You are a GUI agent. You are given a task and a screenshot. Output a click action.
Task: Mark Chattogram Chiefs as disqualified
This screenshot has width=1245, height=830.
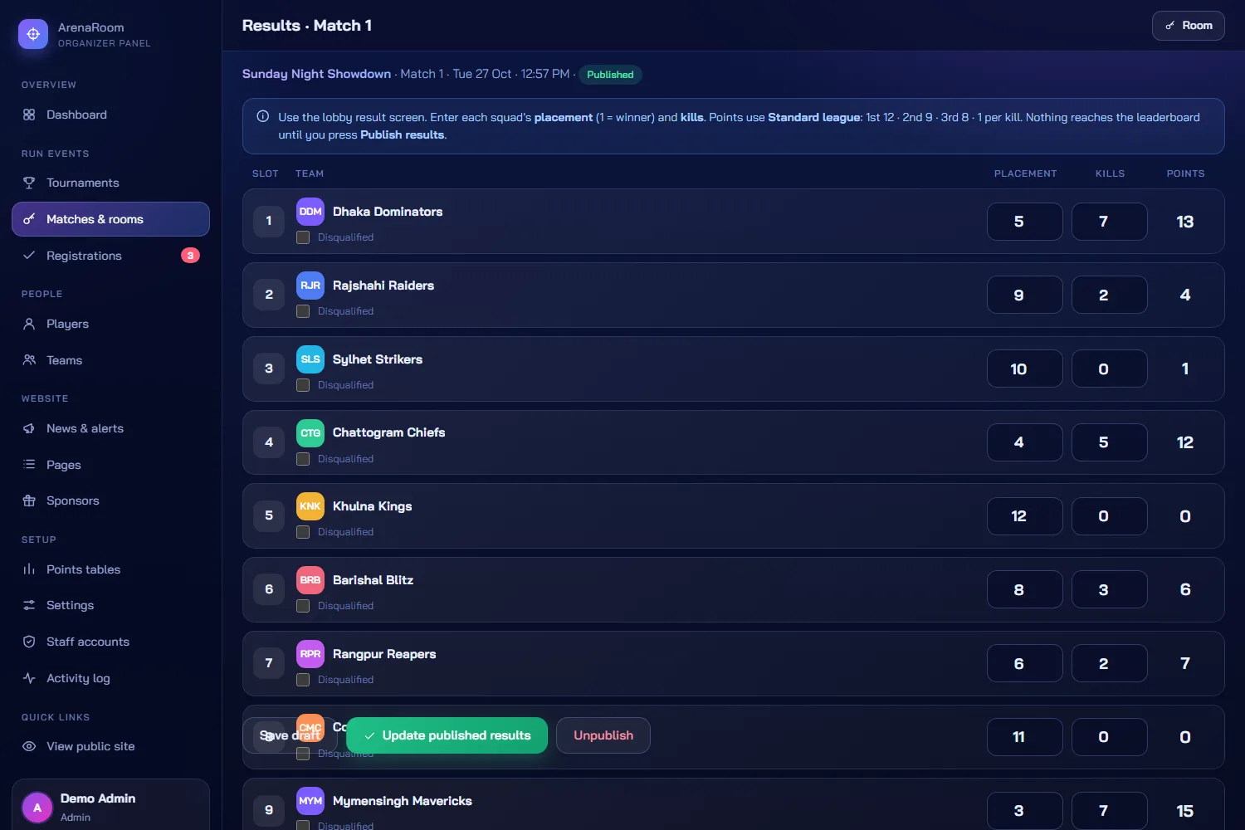[303, 459]
